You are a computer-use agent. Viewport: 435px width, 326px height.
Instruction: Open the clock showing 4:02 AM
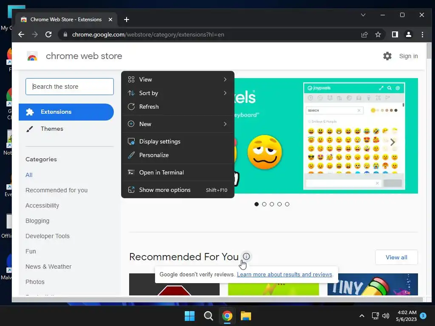[407, 316]
